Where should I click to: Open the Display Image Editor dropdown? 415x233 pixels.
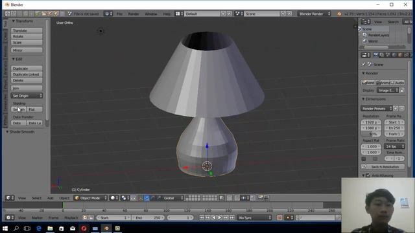(388, 91)
